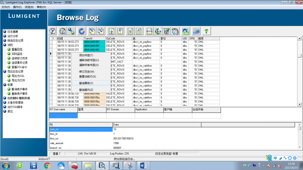Select 重做用户事务 in sidebar
The height and width of the screenshot is (170, 303).
pos(20,94)
